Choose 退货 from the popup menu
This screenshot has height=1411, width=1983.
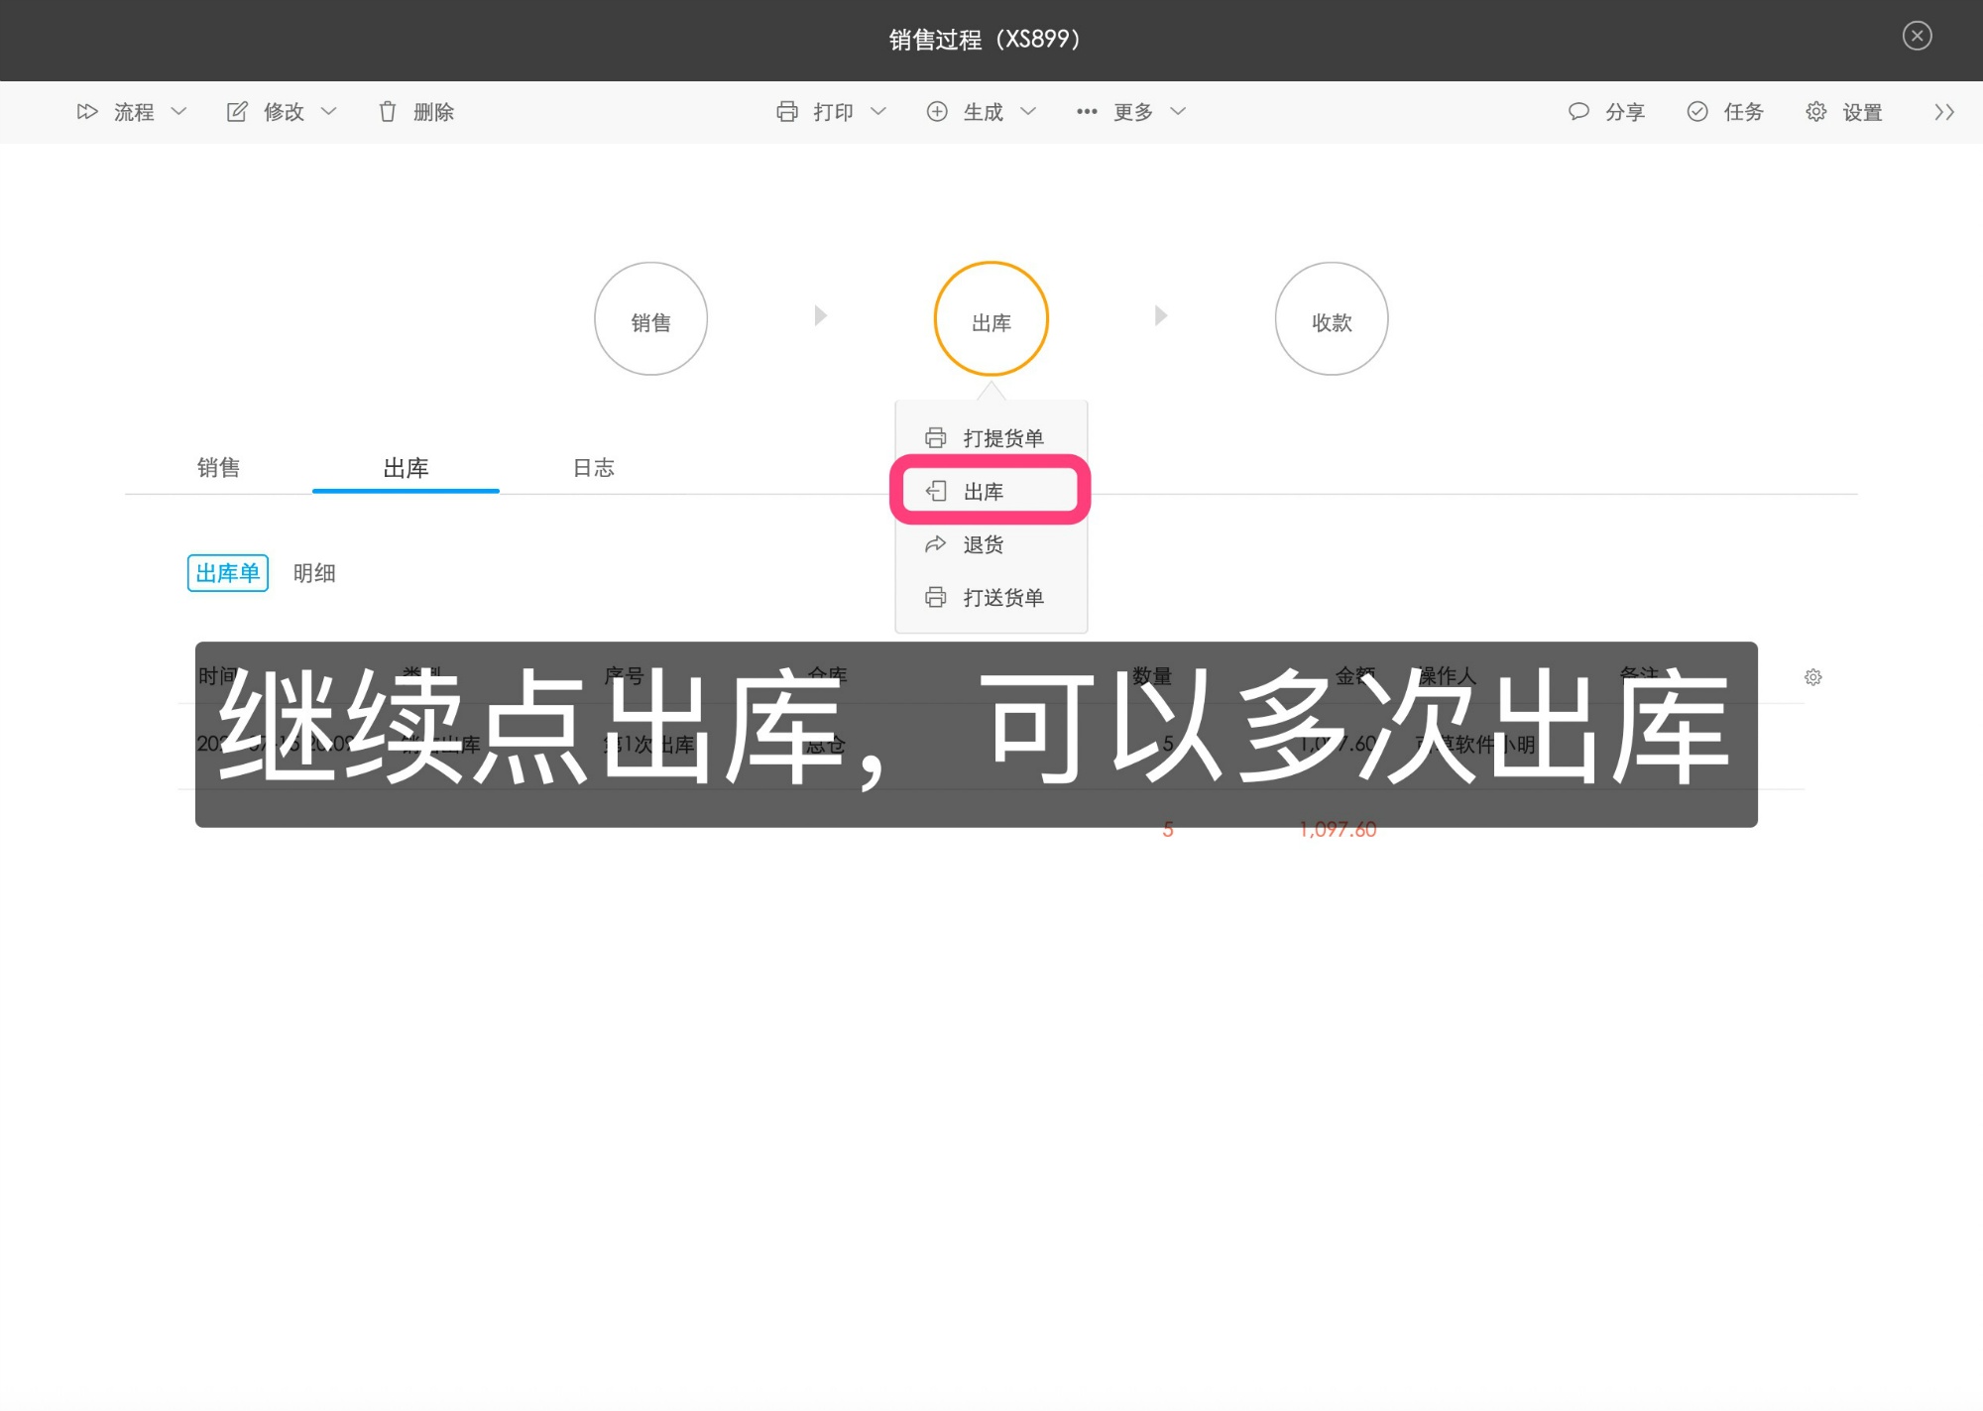(991, 544)
